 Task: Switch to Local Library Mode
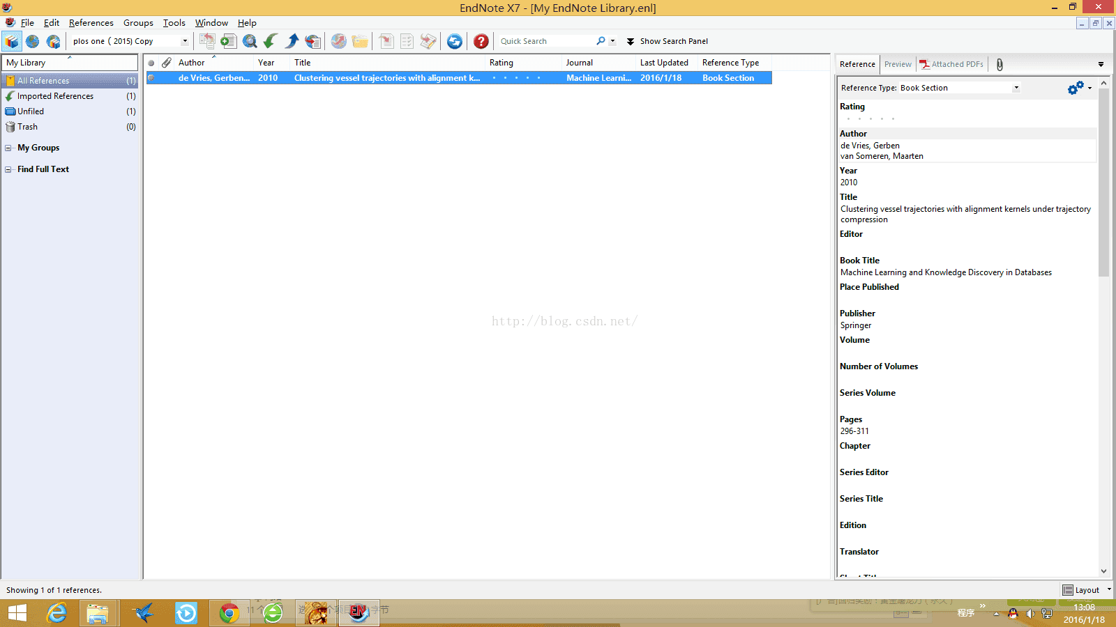[12, 41]
